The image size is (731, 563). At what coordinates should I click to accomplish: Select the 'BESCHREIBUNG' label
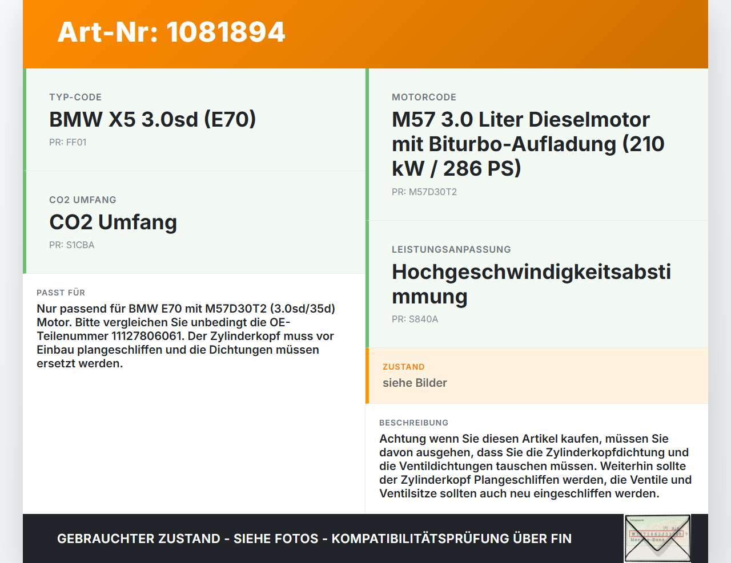pyautogui.click(x=414, y=423)
